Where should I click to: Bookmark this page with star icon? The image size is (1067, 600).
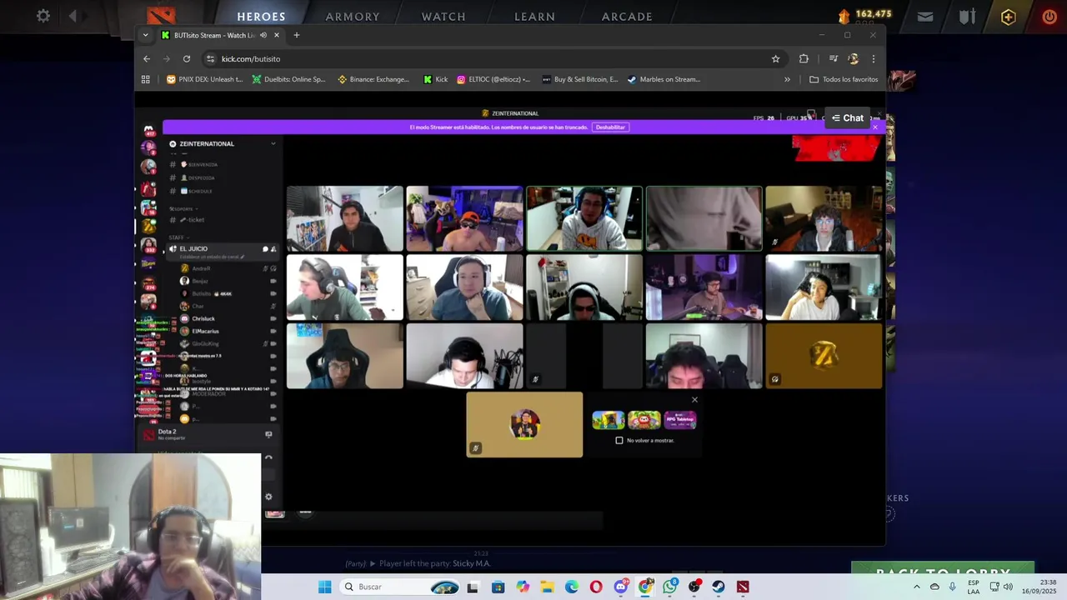coord(775,58)
